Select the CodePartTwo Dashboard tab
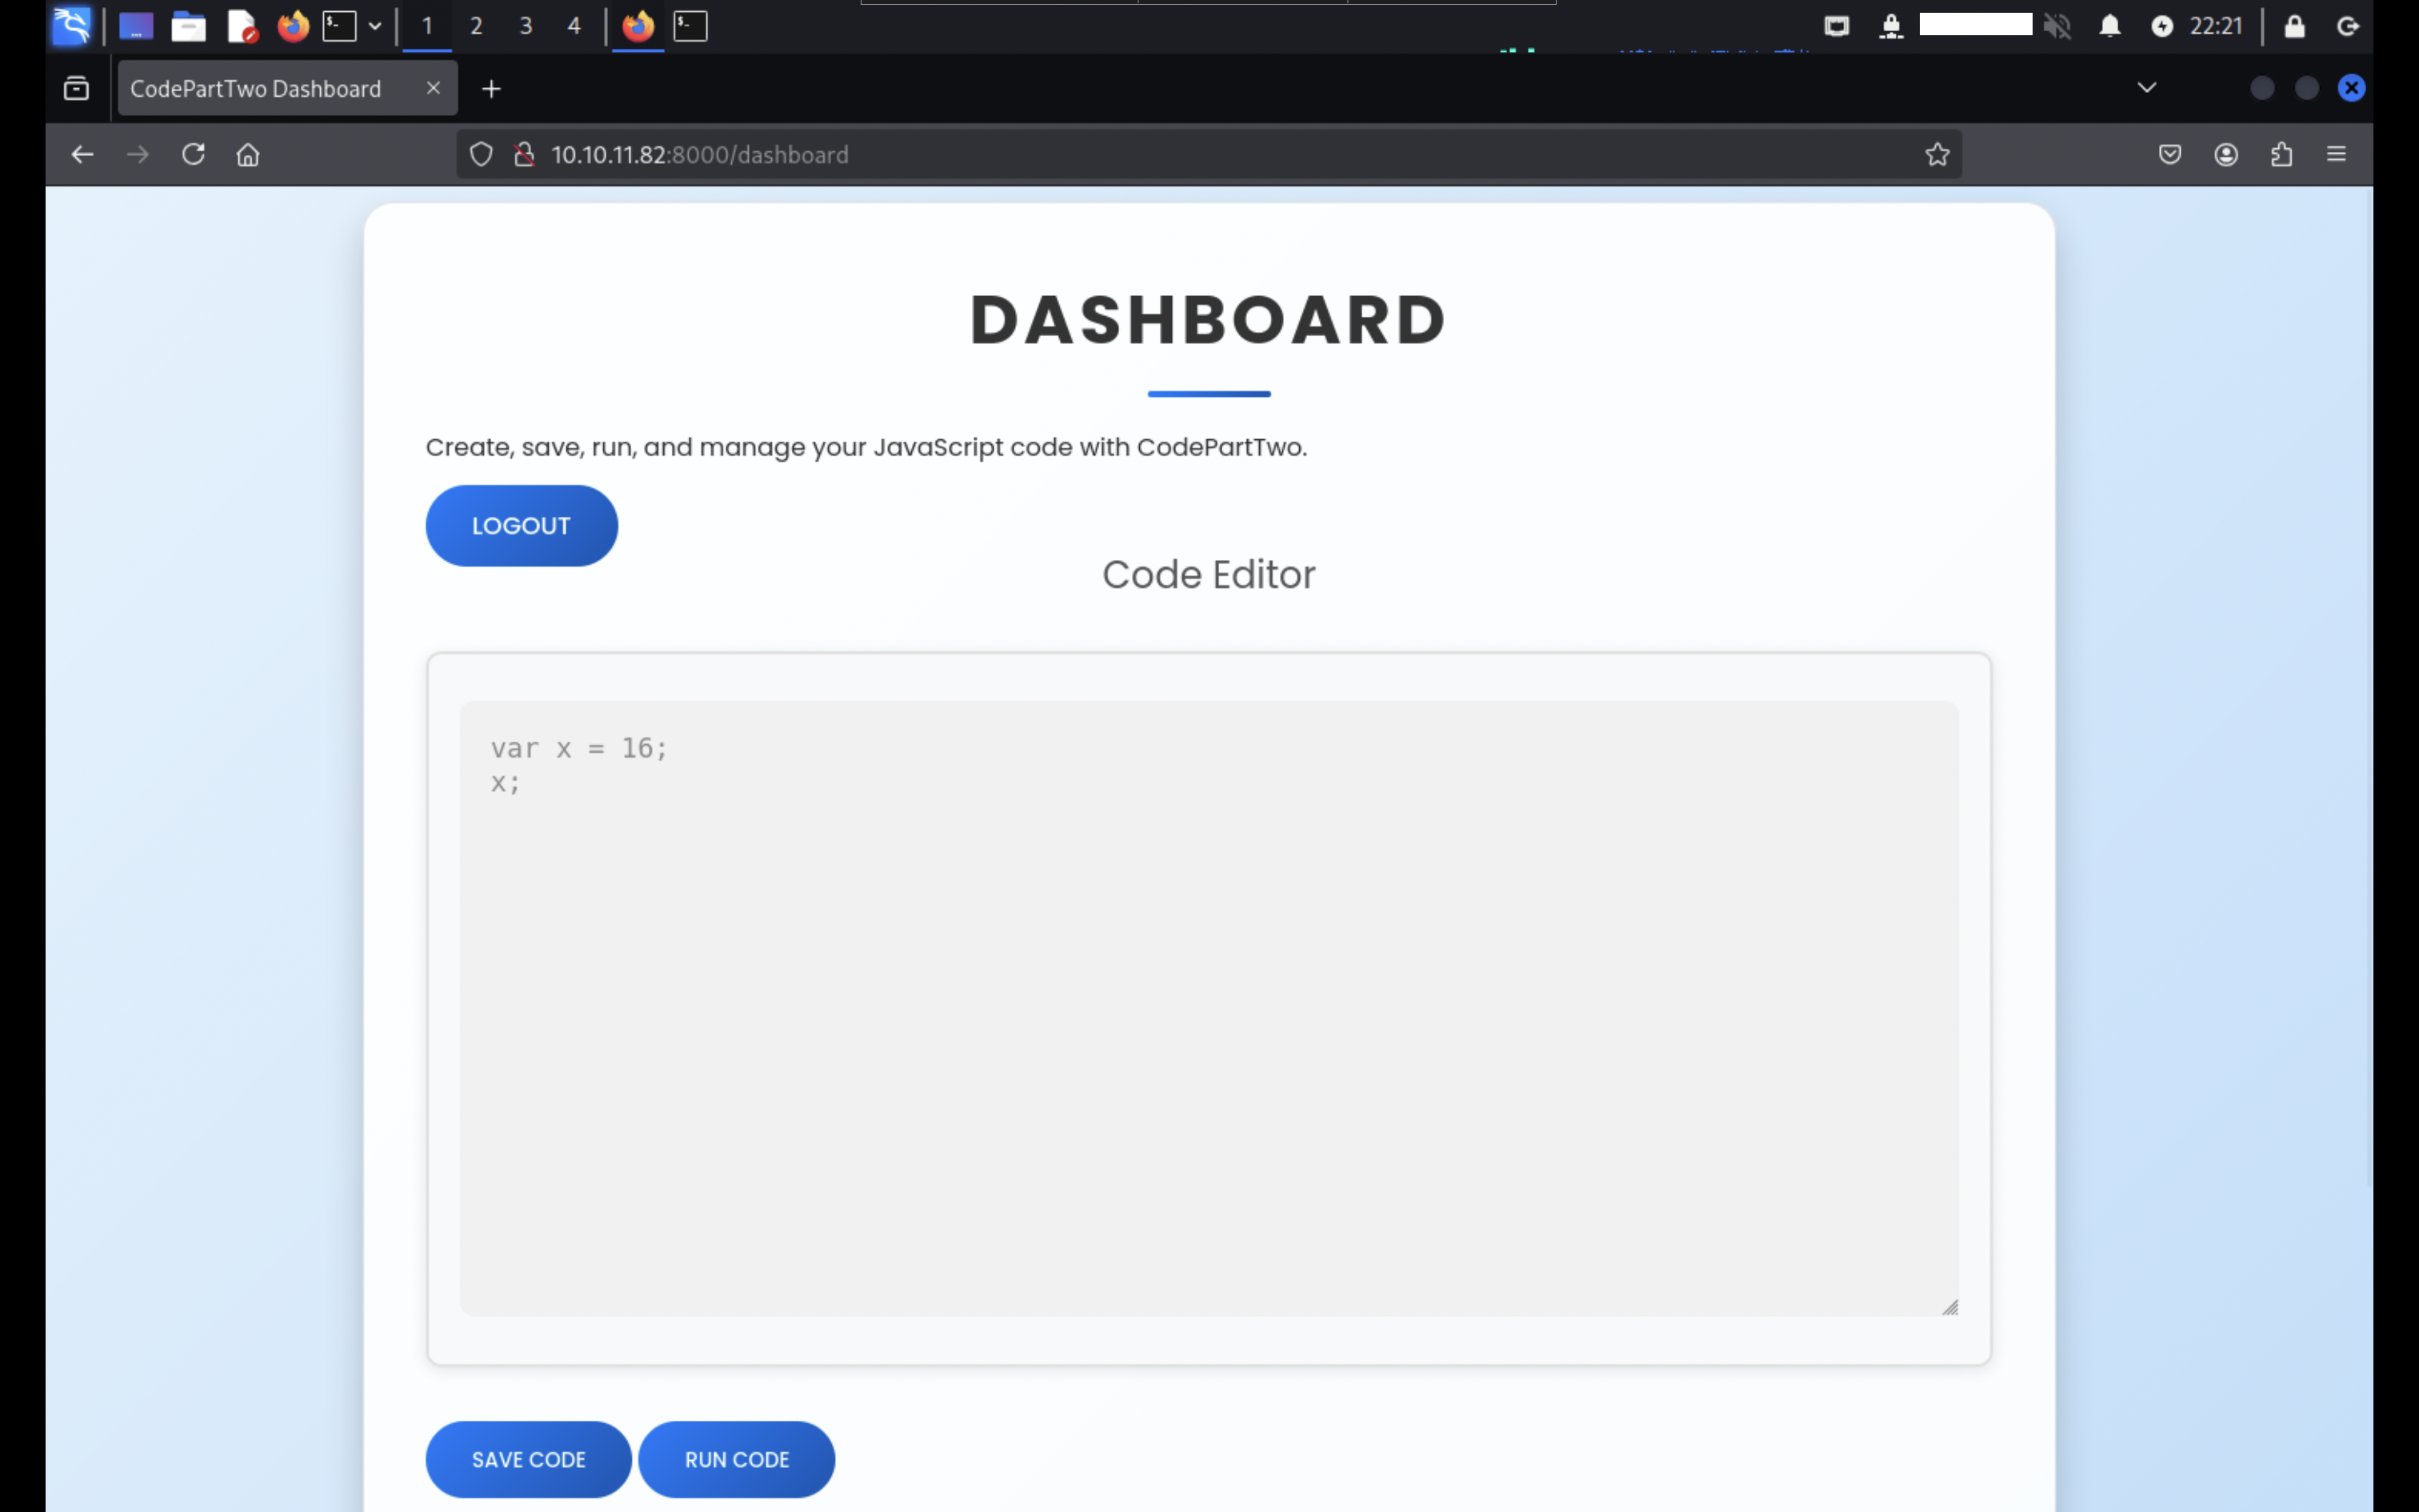Viewport: 2419px width, 1512px height. pos(256,88)
